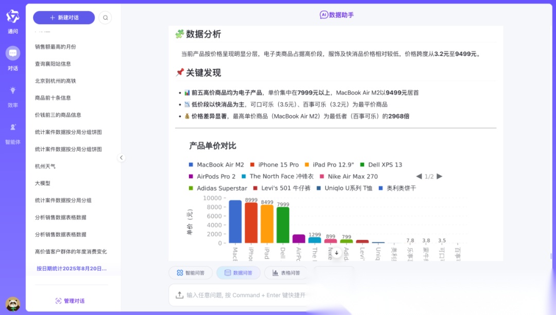Viewport: 556px width, 315px height.
Task: Switch to 智能问答 mode
Action: click(190, 273)
